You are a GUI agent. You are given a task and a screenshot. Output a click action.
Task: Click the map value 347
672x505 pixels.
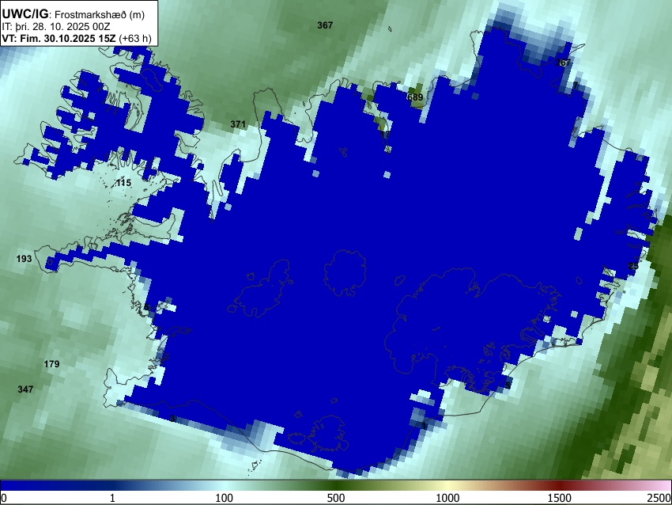coord(25,389)
